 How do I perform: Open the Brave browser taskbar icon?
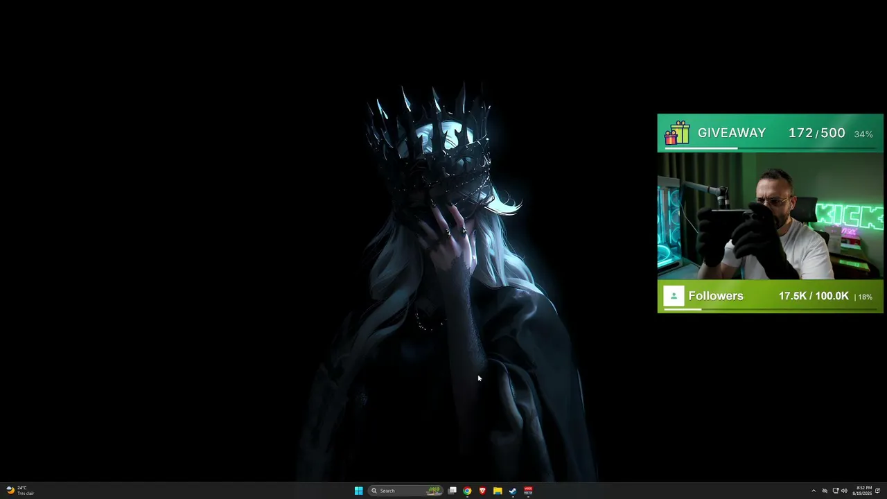[x=482, y=491]
